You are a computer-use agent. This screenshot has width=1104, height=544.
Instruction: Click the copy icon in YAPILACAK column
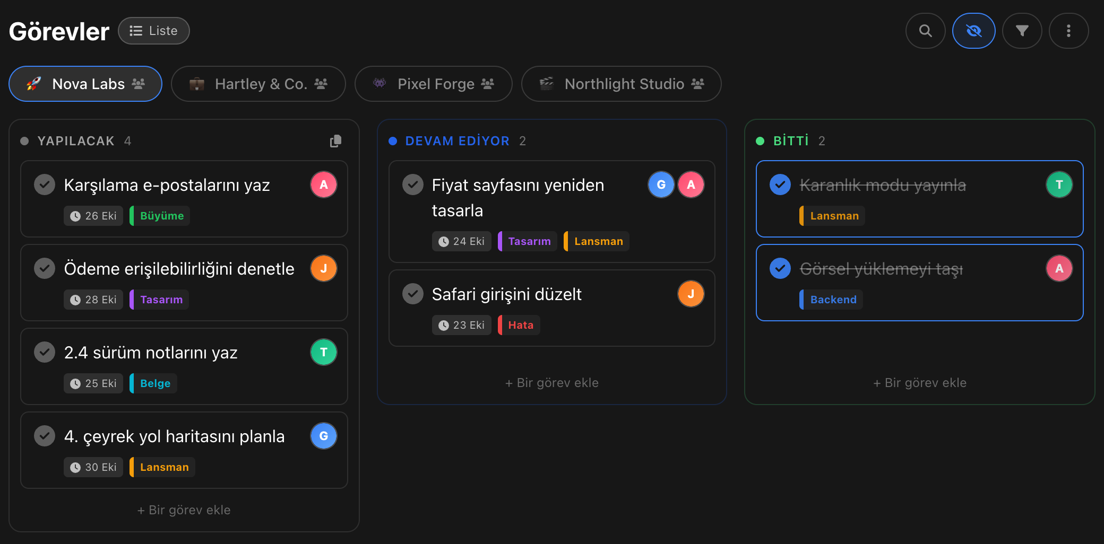click(x=335, y=141)
